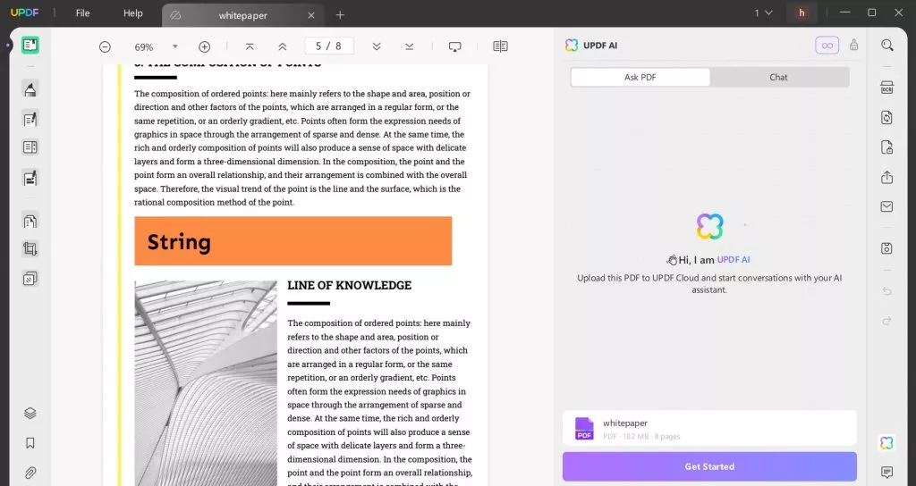Go to the previous page arrow

tap(282, 46)
